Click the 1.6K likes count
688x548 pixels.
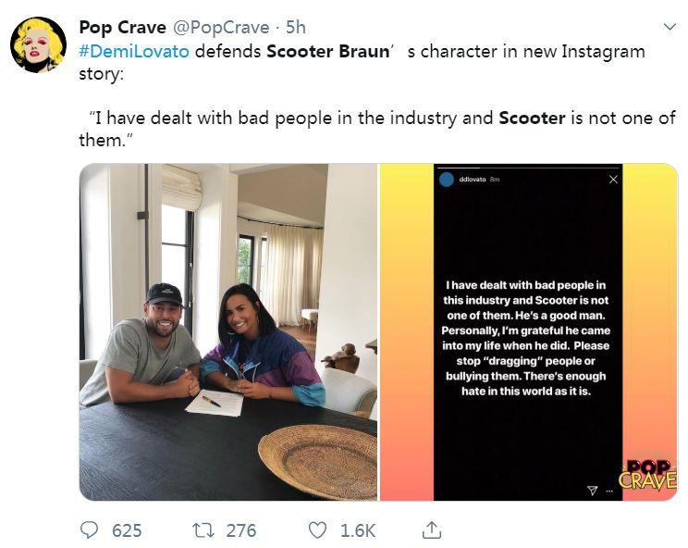click(358, 530)
